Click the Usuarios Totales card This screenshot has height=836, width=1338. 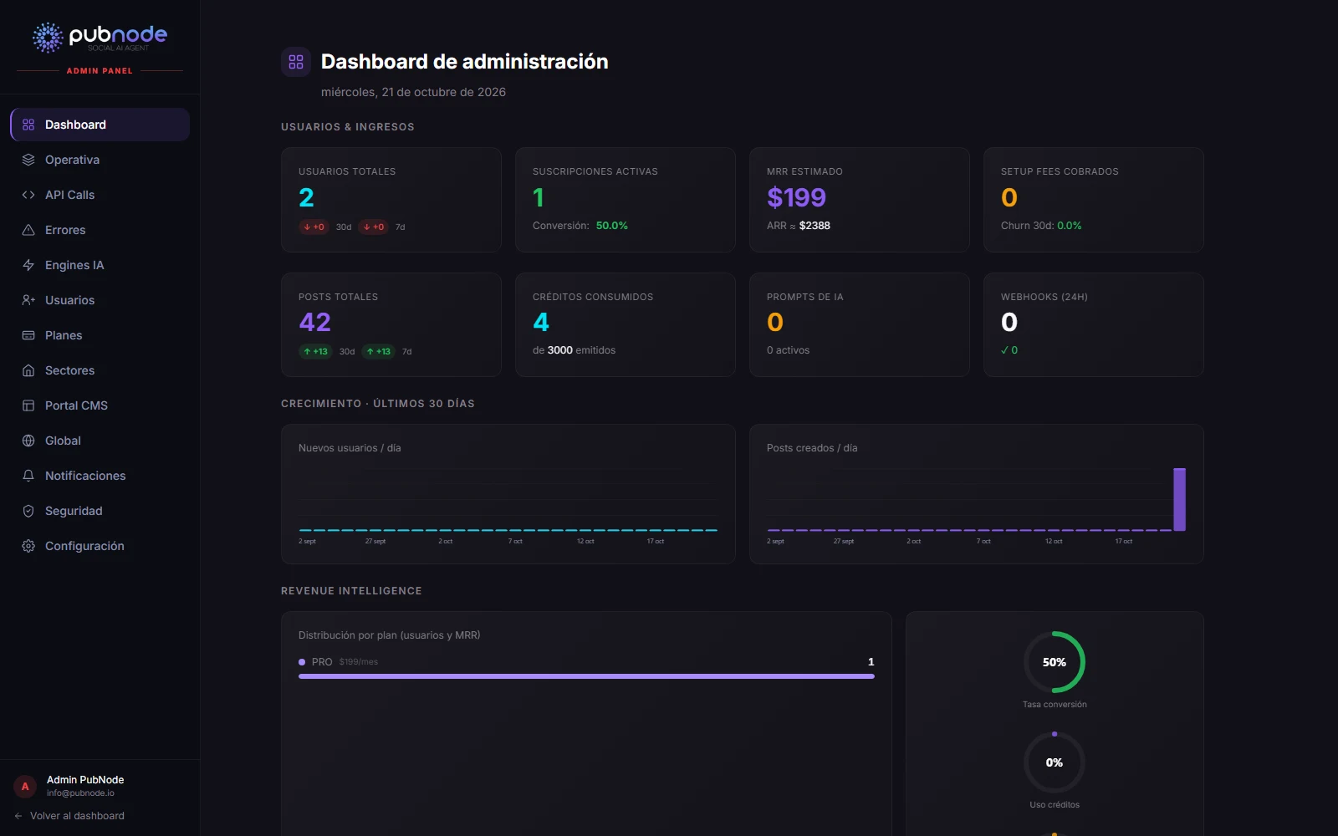(391, 200)
